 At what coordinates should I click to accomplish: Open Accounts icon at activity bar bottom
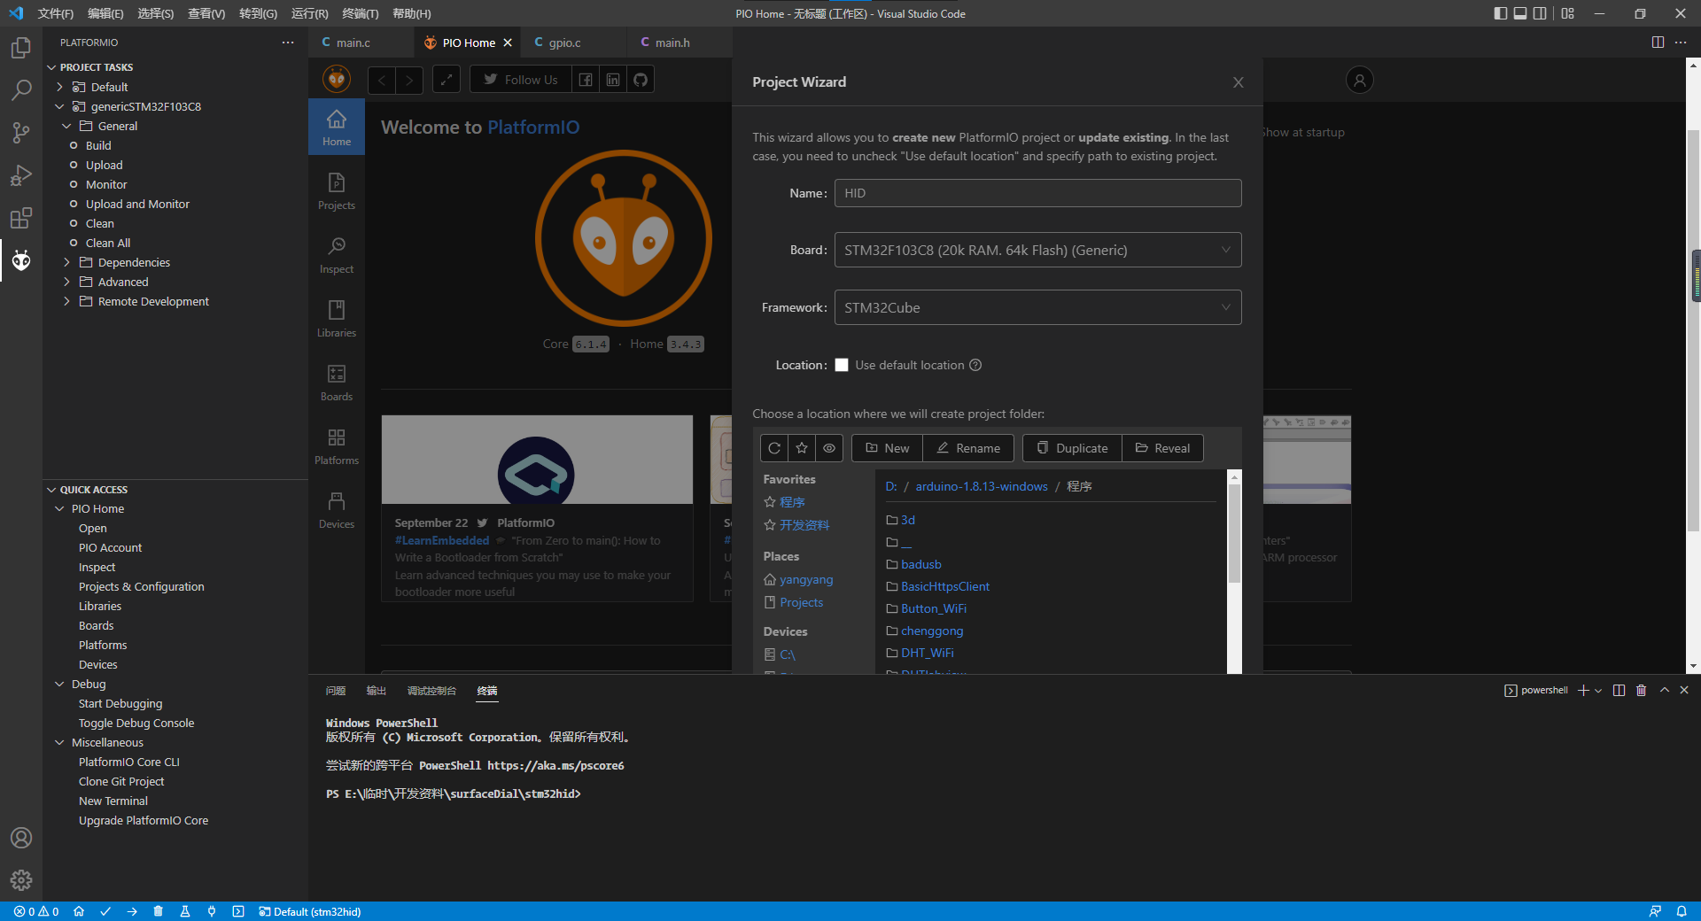pos(21,838)
